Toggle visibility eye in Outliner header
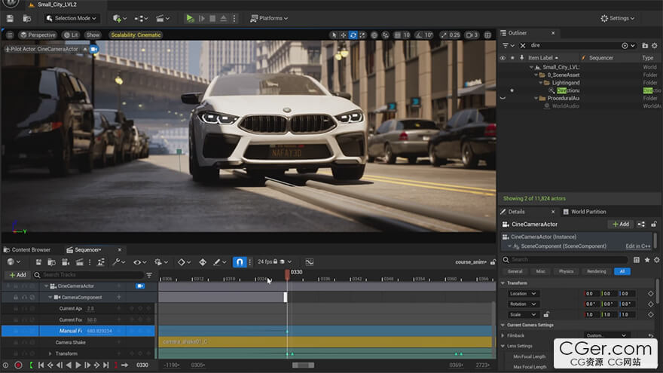The width and height of the screenshot is (663, 373). click(503, 57)
